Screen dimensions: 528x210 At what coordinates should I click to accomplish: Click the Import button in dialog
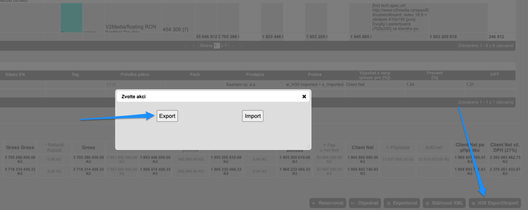253,116
